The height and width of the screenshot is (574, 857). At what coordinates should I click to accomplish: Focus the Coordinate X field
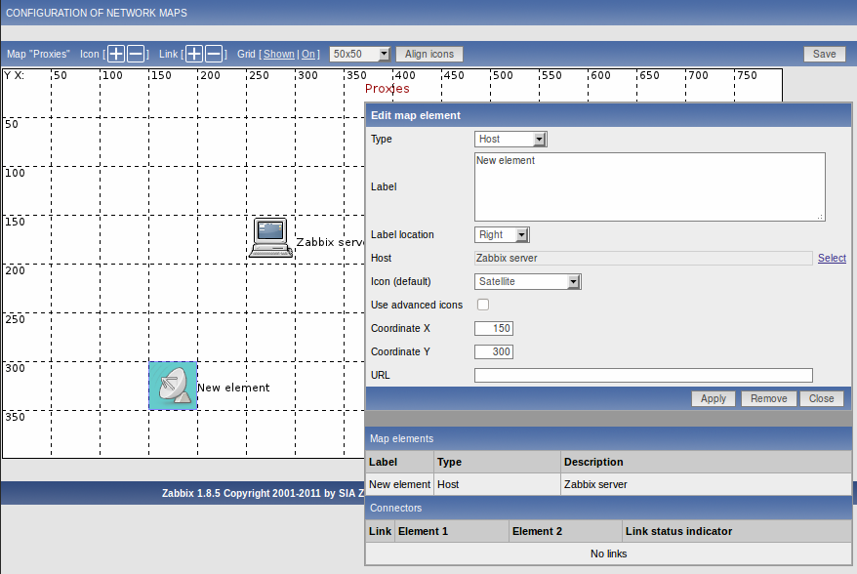pyautogui.click(x=494, y=329)
